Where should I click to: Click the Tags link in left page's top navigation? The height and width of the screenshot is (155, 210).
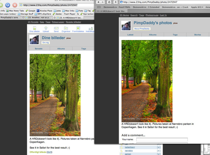tap(48, 22)
